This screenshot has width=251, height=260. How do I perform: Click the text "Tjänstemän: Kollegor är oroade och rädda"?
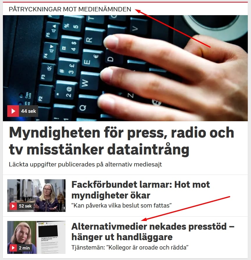pos(130,247)
